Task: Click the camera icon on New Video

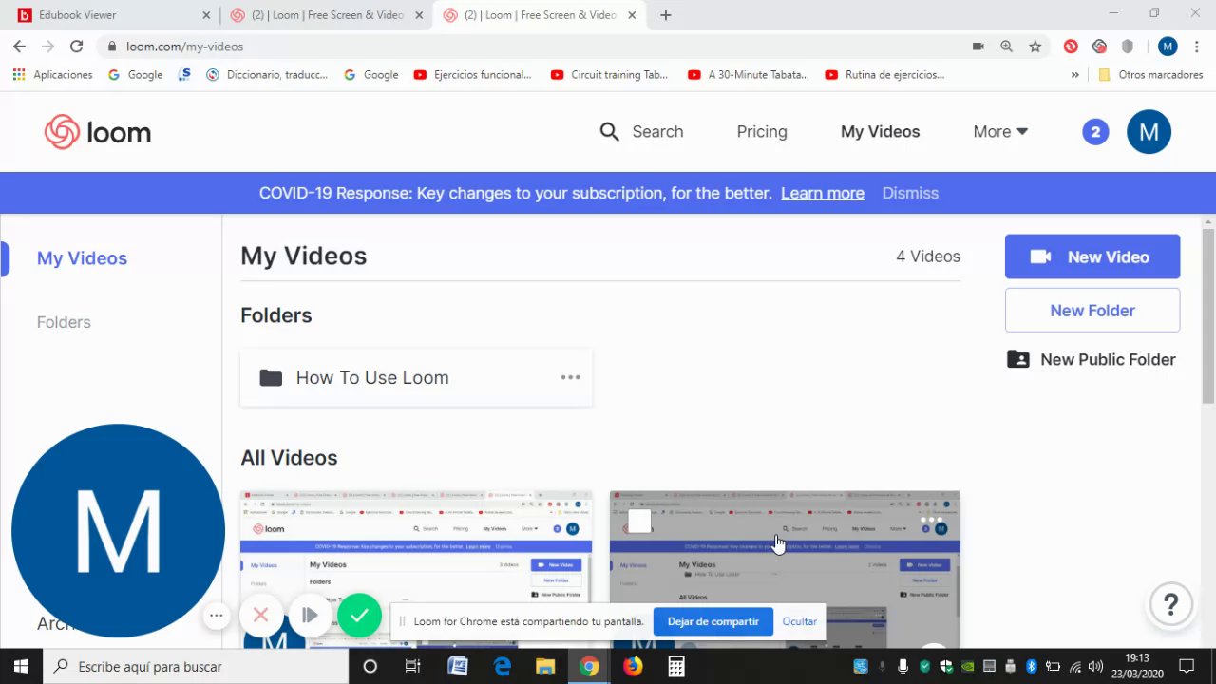Action: click(1040, 256)
